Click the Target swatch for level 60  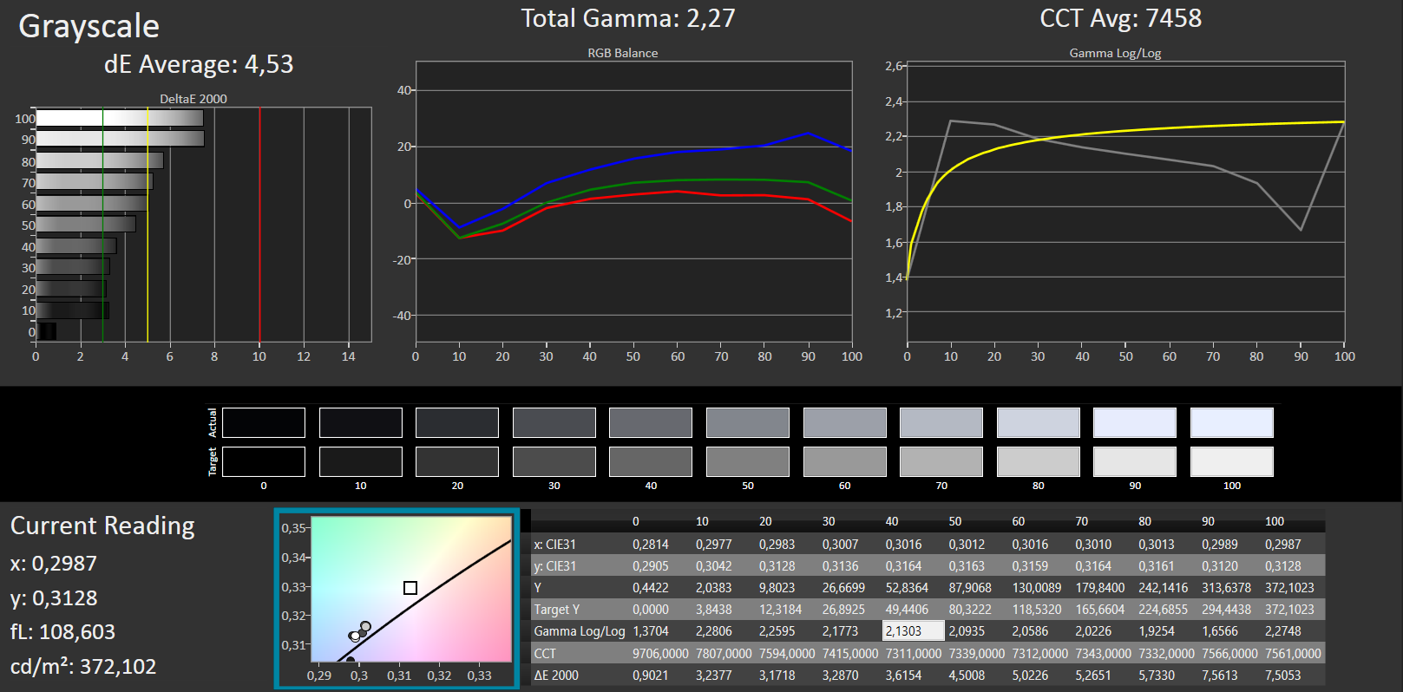845,461
